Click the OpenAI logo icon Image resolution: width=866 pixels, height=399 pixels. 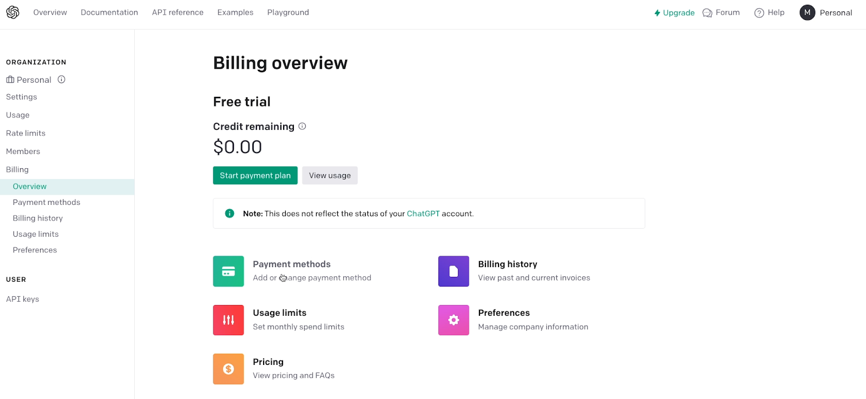coord(13,12)
